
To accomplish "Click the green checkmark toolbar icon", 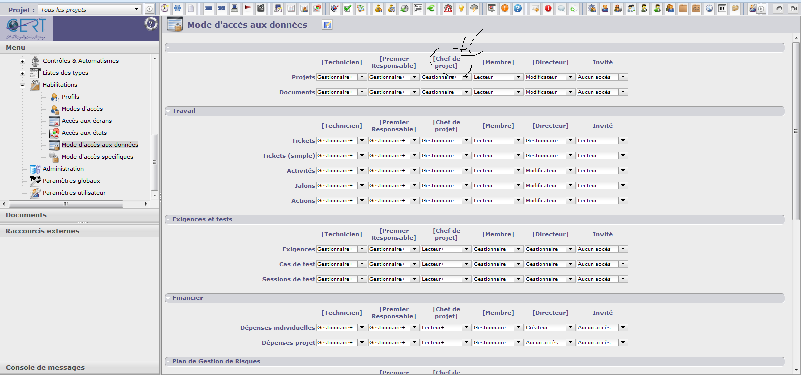I will [348, 9].
